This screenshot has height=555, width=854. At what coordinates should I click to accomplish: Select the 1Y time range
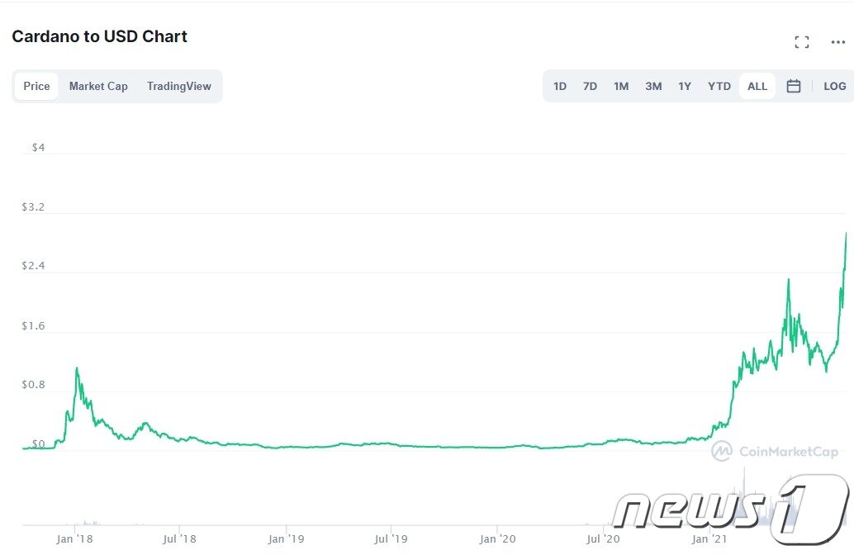(x=685, y=86)
